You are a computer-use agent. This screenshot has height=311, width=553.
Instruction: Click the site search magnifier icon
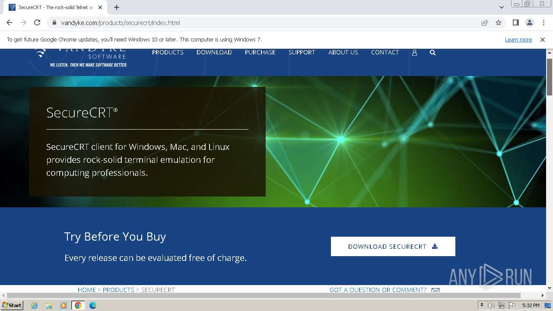pyautogui.click(x=432, y=53)
